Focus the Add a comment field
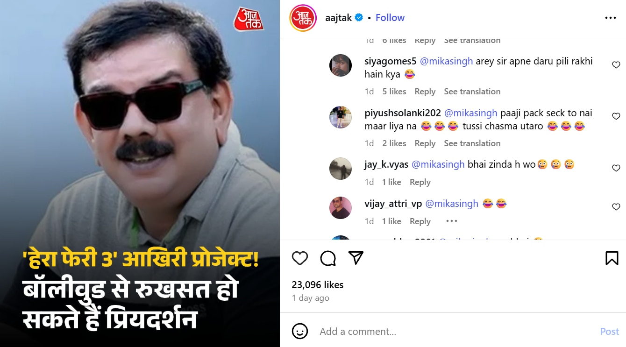Viewport: 626px width, 347px height. point(453,332)
